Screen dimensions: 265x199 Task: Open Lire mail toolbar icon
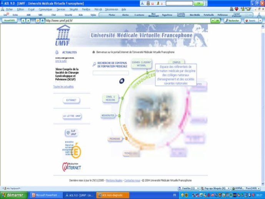tap(6, 15)
